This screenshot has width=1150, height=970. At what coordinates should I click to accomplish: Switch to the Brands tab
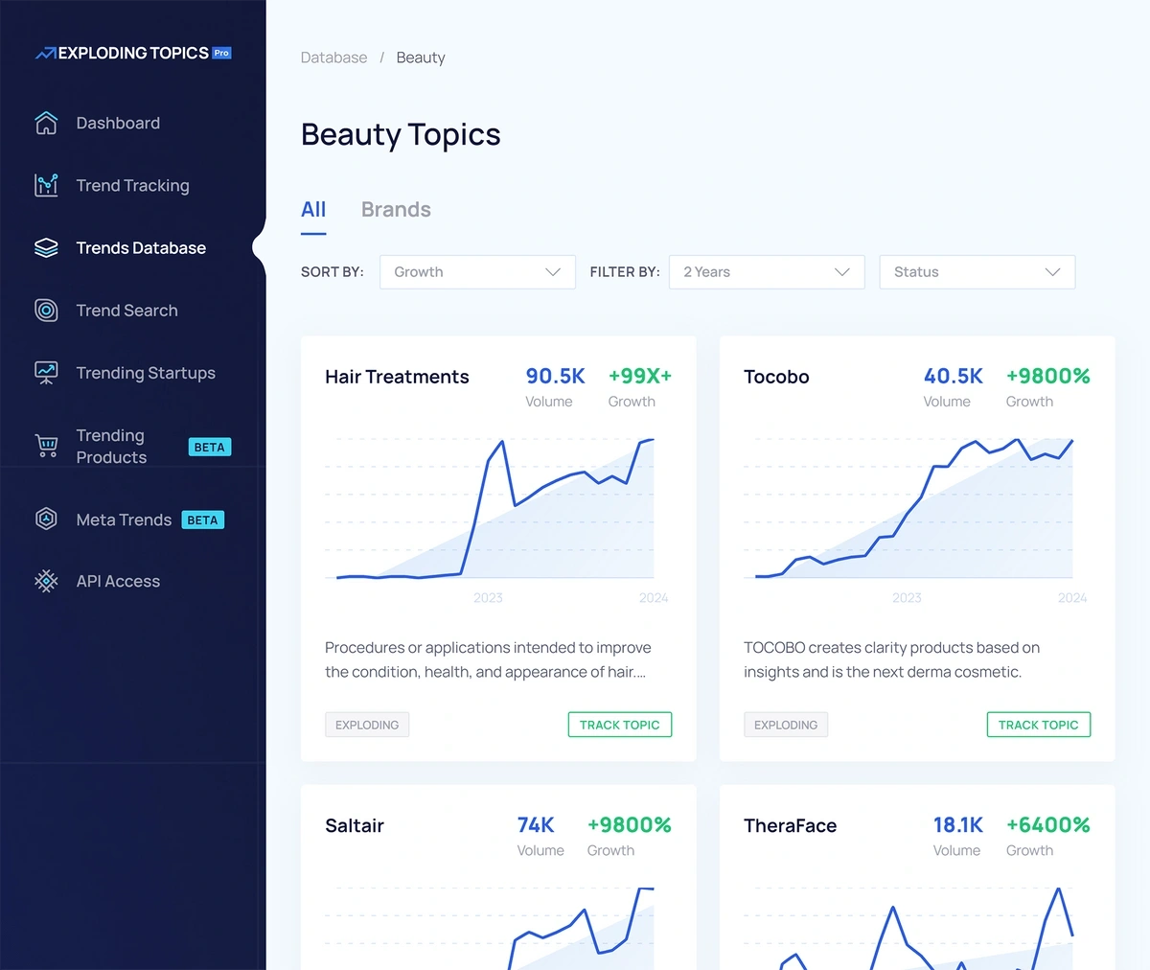click(x=396, y=210)
